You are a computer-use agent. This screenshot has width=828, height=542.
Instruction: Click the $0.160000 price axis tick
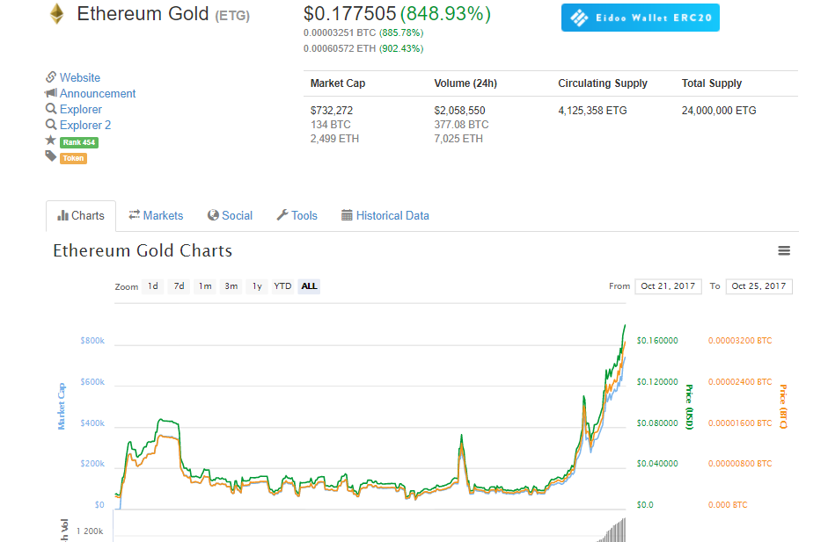[x=657, y=341]
